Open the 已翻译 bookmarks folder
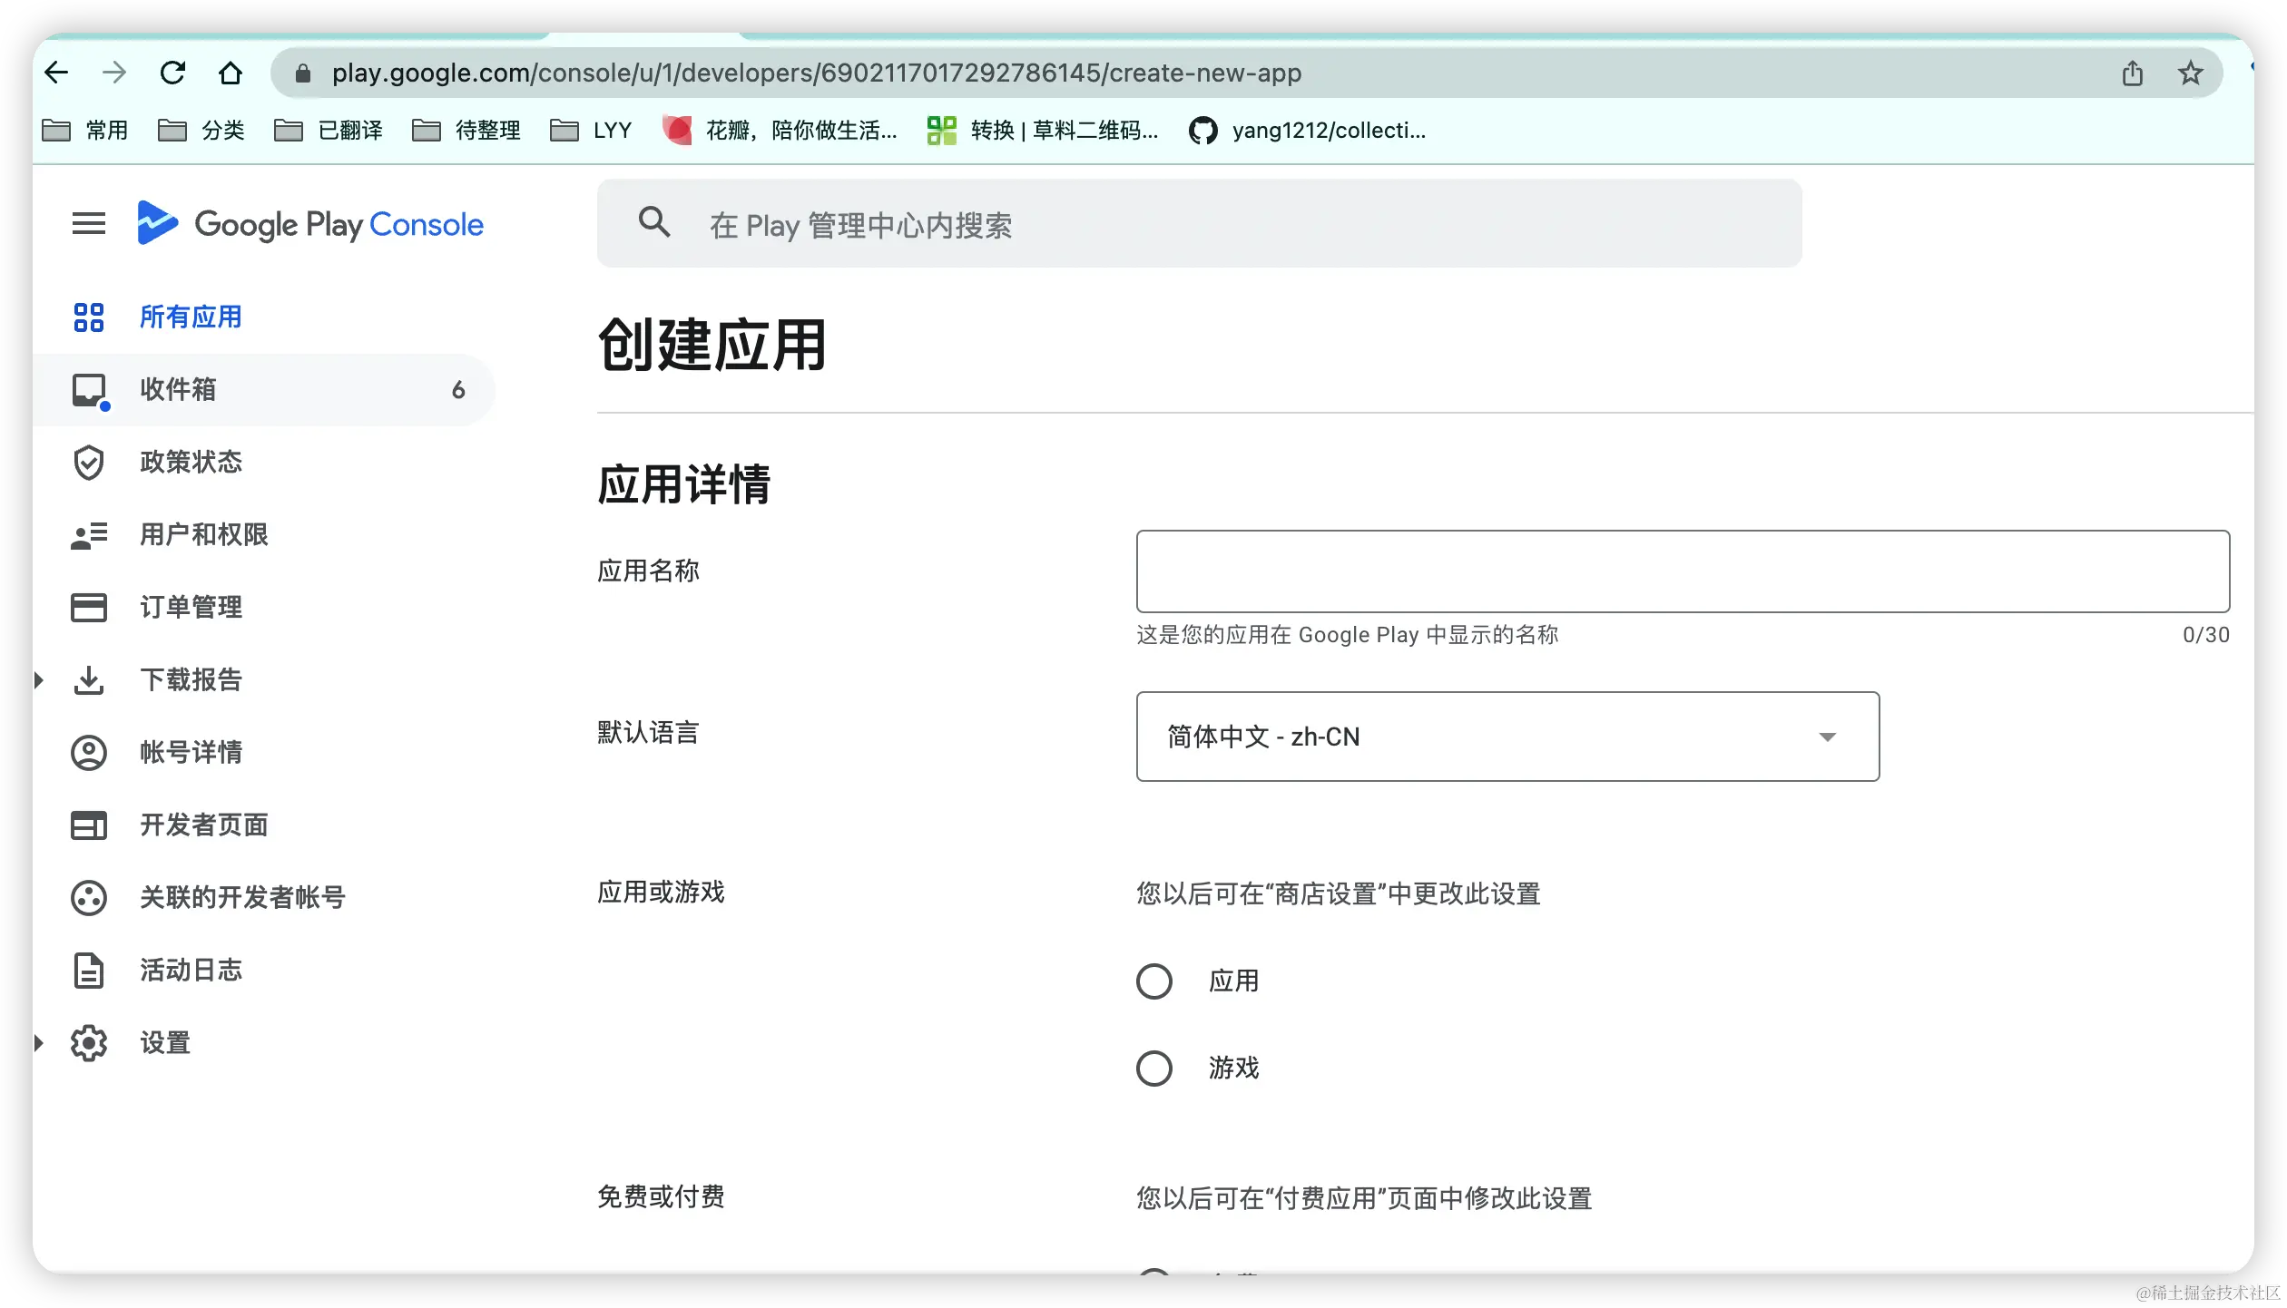2287x1308 pixels. click(331, 131)
